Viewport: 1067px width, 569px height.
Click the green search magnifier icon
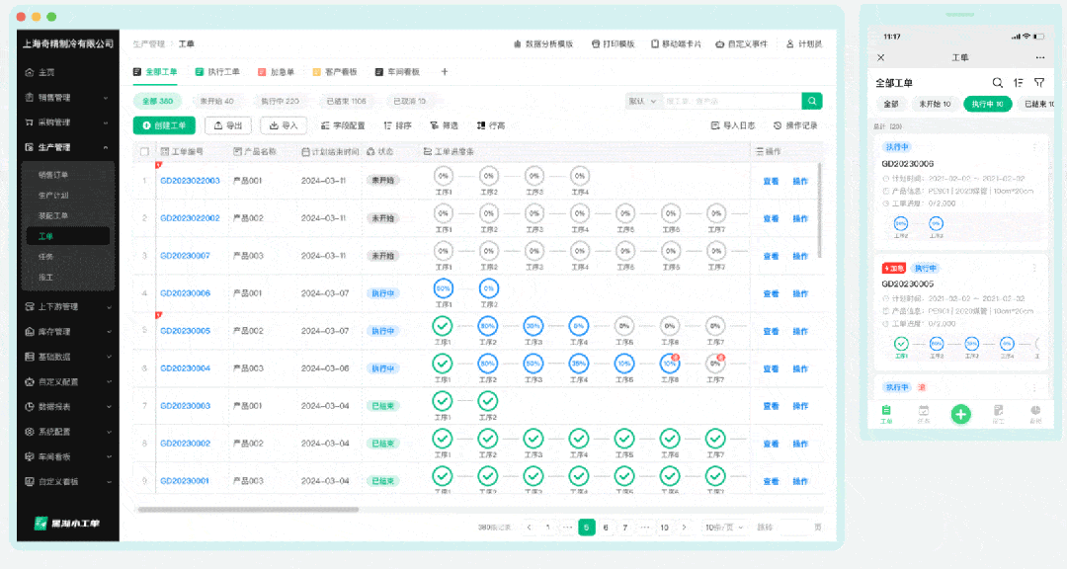click(x=810, y=101)
